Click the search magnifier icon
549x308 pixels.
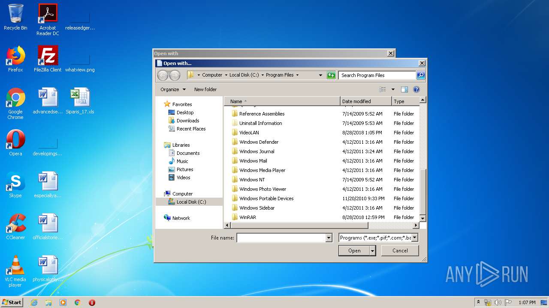[x=421, y=75]
